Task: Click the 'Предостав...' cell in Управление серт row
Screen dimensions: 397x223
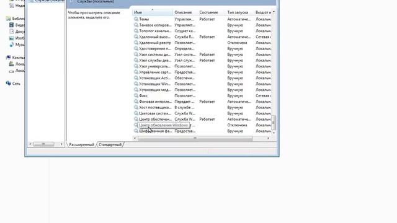Action: 185,72
